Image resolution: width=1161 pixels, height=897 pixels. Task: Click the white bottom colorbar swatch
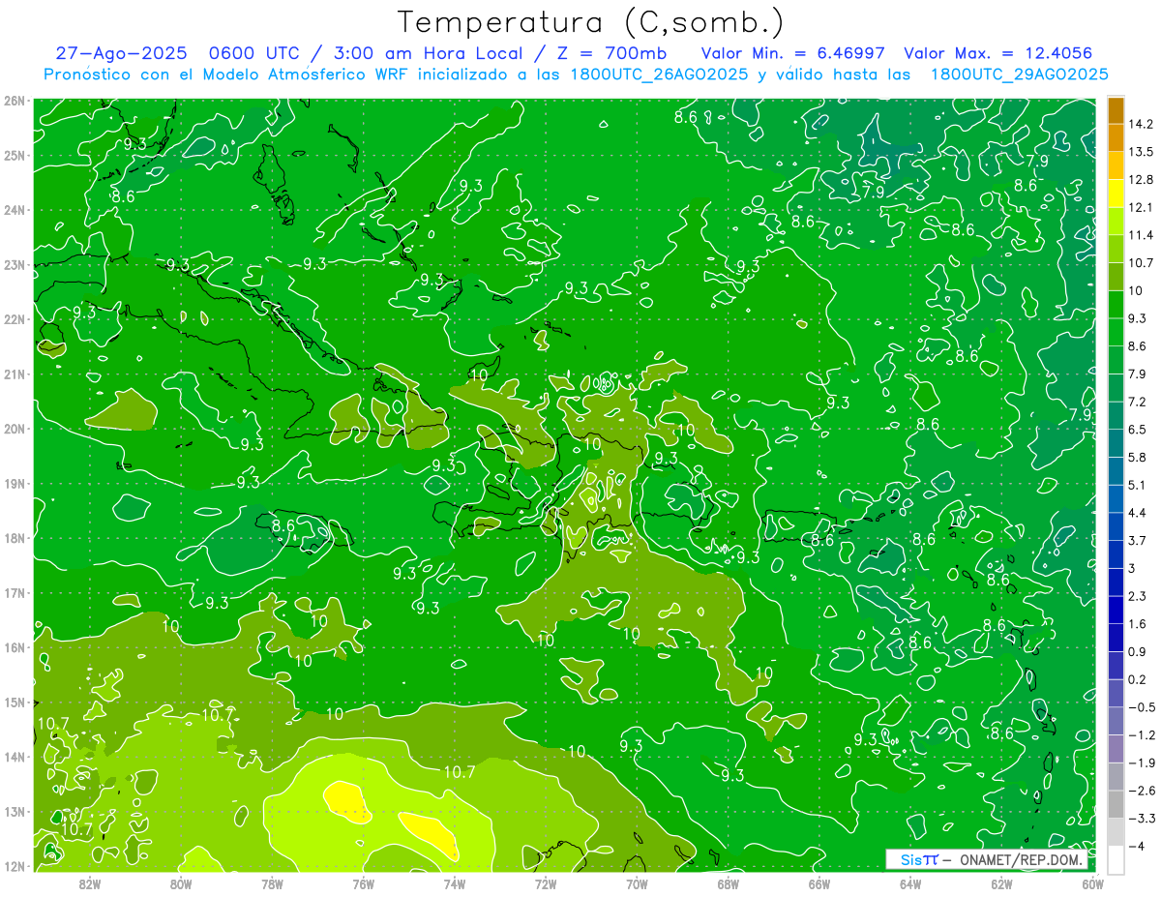pyautogui.click(x=1116, y=859)
